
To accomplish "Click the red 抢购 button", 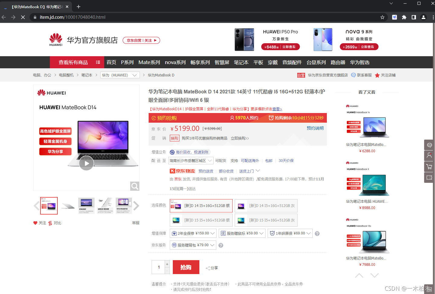I will tap(186, 267).
